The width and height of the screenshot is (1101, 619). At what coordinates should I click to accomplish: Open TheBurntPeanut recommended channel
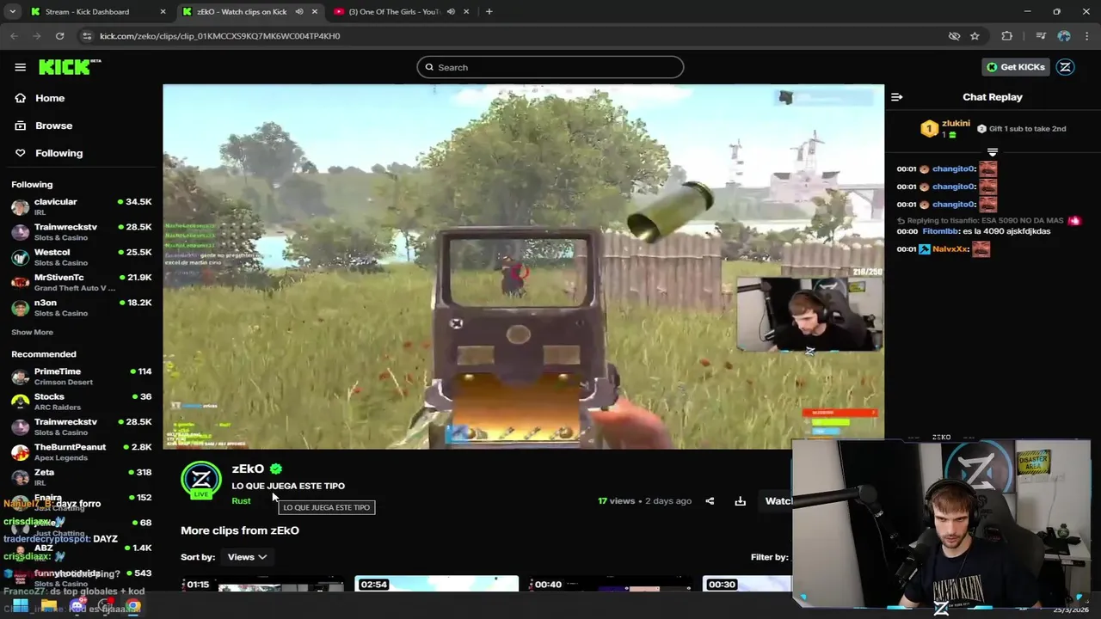click(x=82, y=452)
